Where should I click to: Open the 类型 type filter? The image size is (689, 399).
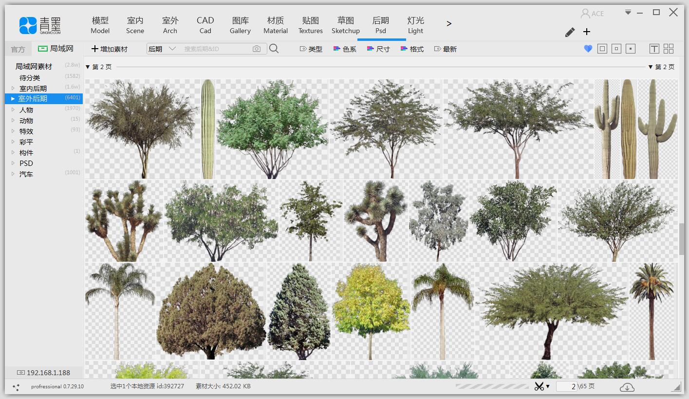(x=311, y=49)
